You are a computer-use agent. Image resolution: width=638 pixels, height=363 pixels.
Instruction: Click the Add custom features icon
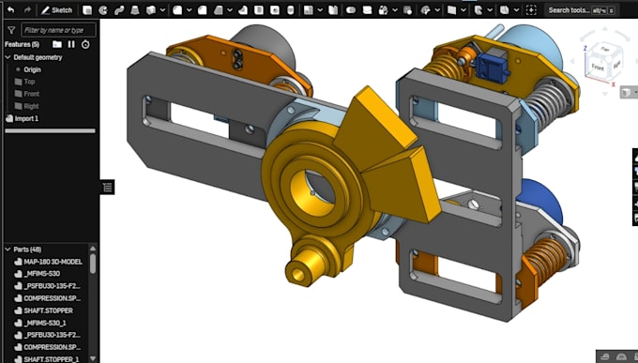pos(531,10)
